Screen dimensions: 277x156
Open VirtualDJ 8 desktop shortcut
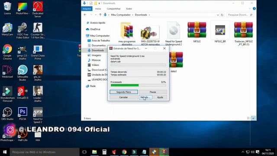coord(23,92)
